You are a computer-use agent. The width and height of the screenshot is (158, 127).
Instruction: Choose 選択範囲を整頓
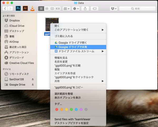point(78,94)
